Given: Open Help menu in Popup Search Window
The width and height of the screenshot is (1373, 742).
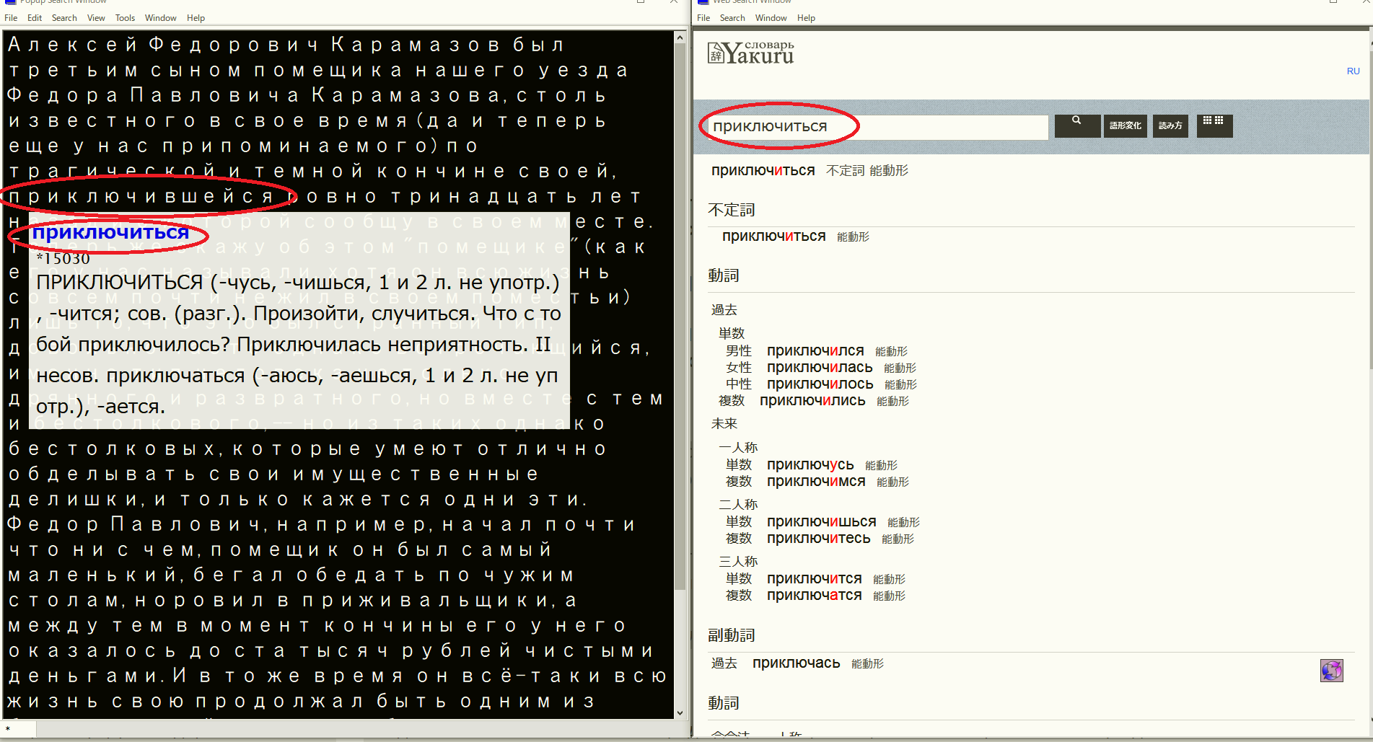Looking at the screenshot, I should [196, 18].
